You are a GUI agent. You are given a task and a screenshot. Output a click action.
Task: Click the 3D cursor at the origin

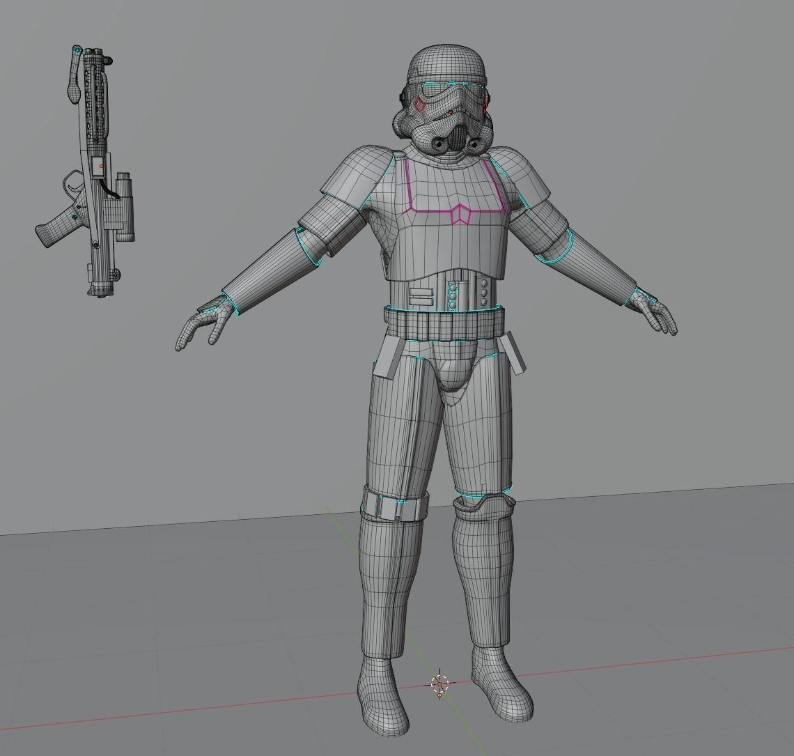pyautogui.click(x=439, y=684)
